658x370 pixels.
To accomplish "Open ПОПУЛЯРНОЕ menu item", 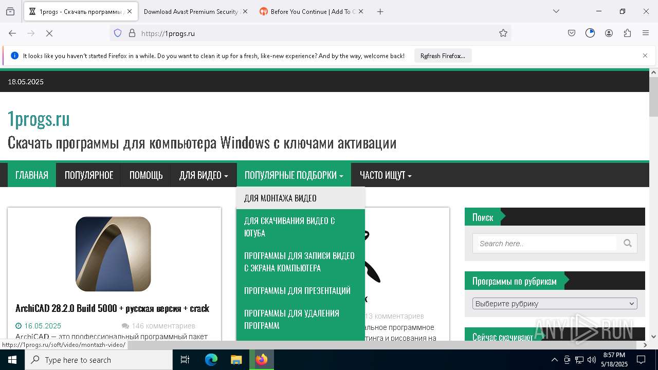I will coord(89,175).
